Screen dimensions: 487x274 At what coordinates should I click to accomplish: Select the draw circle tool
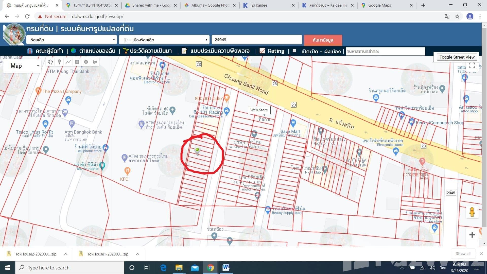tap(86, 62)
